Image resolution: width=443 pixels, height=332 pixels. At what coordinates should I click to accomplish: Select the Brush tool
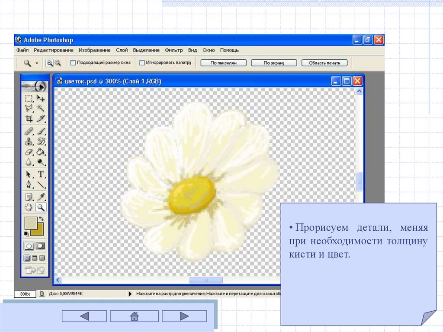[41, 131]
